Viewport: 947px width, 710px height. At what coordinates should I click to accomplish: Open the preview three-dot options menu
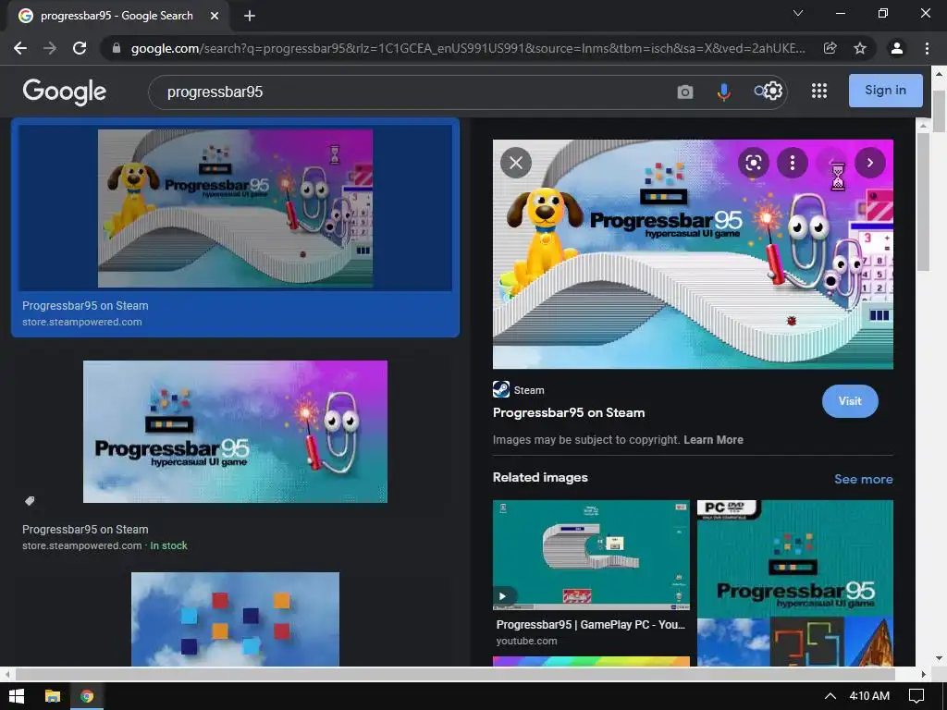click(x=793, y=163)
